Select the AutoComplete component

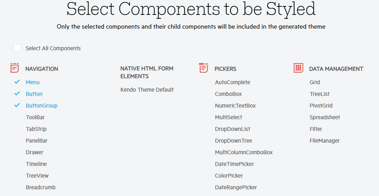click(233, 82)
